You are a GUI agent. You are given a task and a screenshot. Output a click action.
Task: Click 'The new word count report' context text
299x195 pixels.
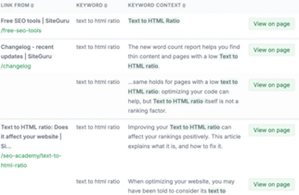point(184,56)
